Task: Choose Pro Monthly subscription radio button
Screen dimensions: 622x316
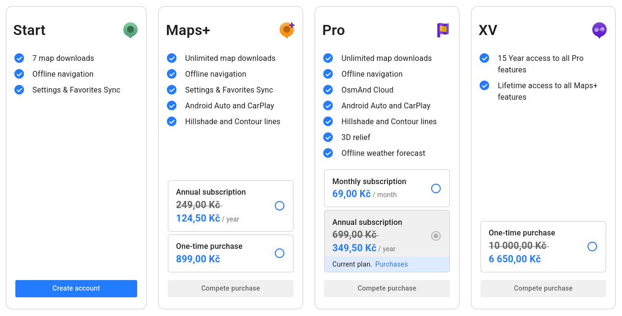Action: (436, 188)
